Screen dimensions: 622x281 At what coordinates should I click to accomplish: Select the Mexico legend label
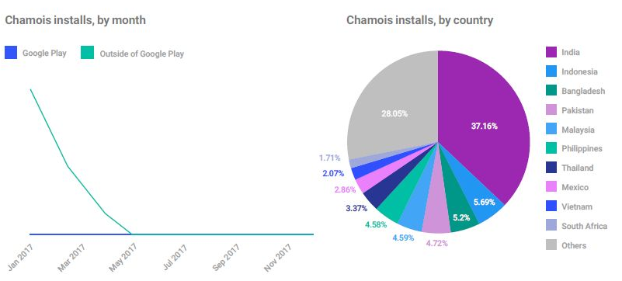tap(575, 187)
